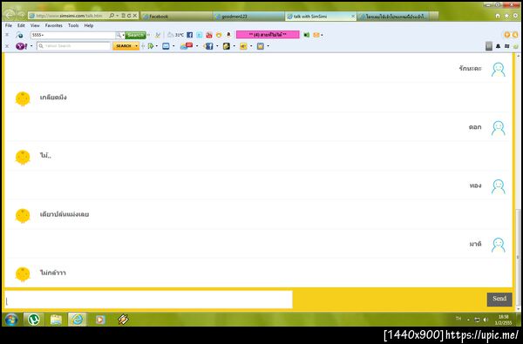Screen dimensions: 523x344
Task: Expand the blue mail icon dropdown arrow
Action: pyautogui.click(x=173, y=46)
